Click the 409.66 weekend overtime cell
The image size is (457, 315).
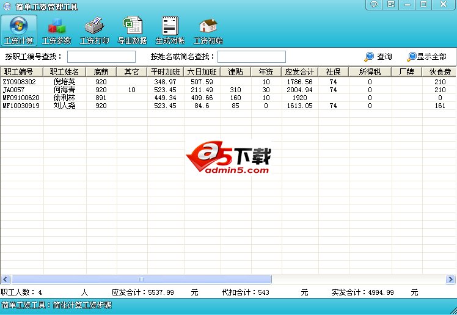(202, 98)
